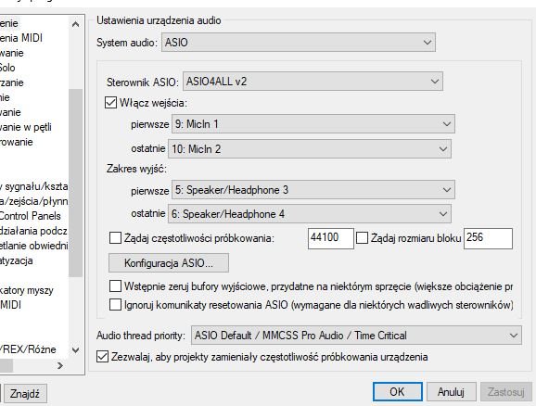The height and width of the screenshot is (406, 536).
Task: Open the Audio thread priority dropdown
Action: point(356,336)
